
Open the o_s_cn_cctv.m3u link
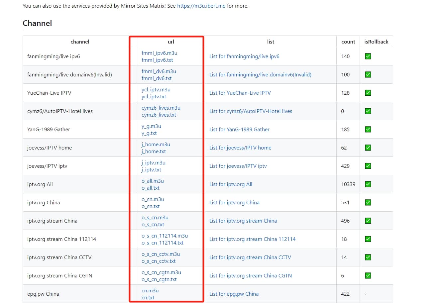click(161, 254)
